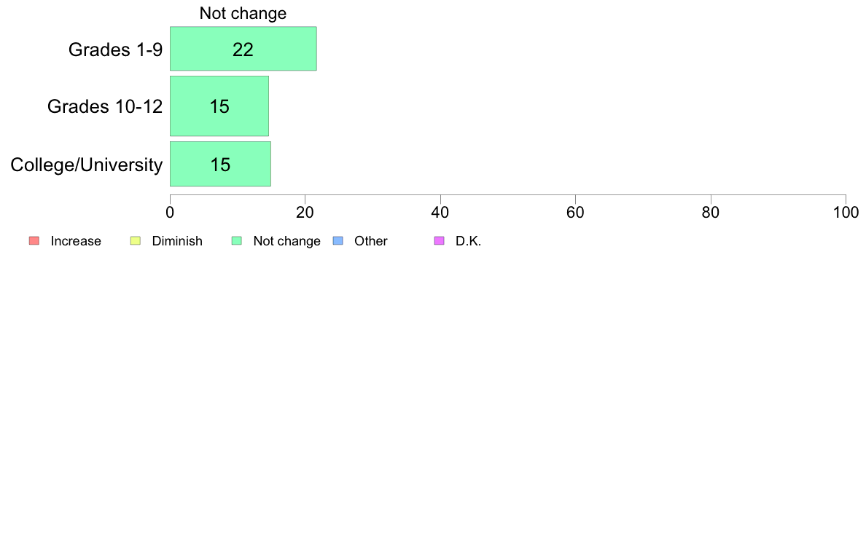Image resolution: width=866 pixels, height=536 pixels.
Task: Select the Grades 1-9 axis label
Action: 115,50
